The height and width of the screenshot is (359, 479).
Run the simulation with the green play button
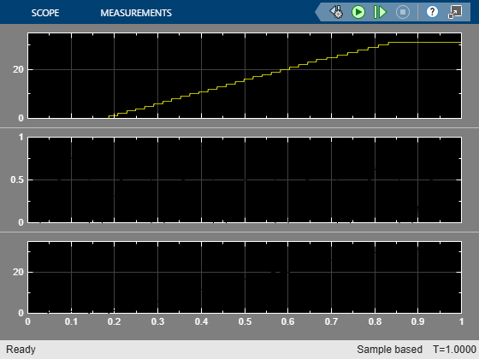(x=358, y=12)
